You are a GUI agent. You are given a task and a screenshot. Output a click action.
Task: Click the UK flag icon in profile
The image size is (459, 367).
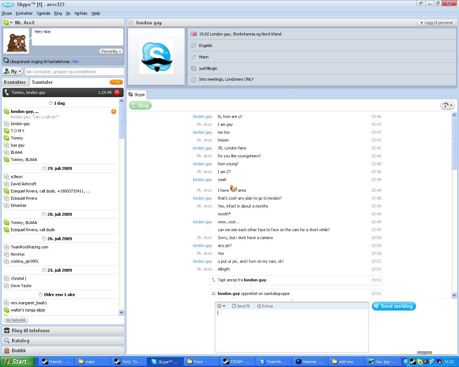pyautogui.click(x=194, y=34)
